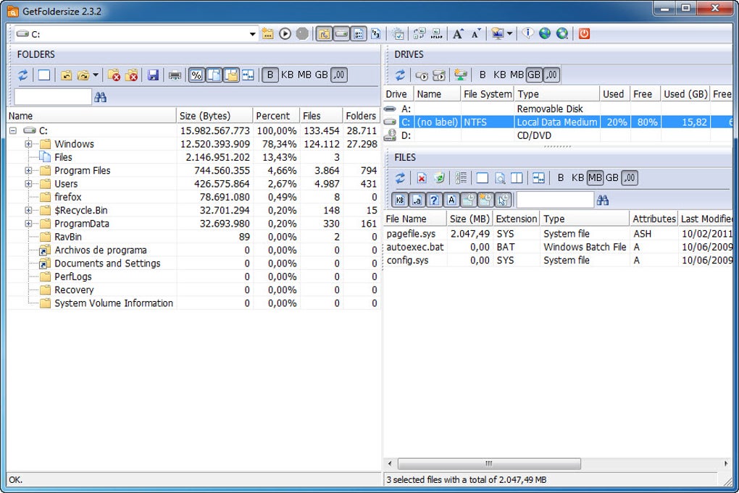
Task: Click the red X delete file icon
Action: coord(422,178)
